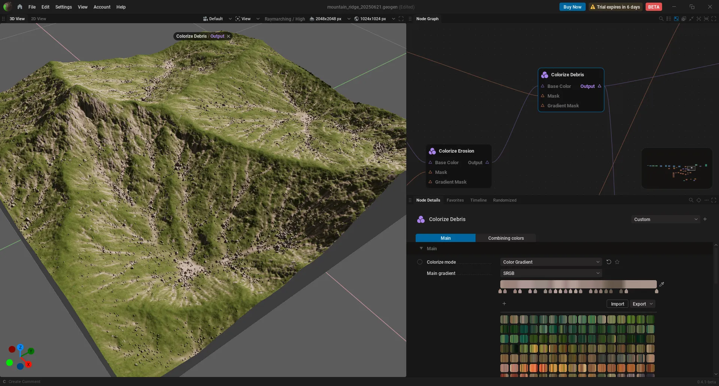Click the 100 percent zoom icon

(706, 19)
